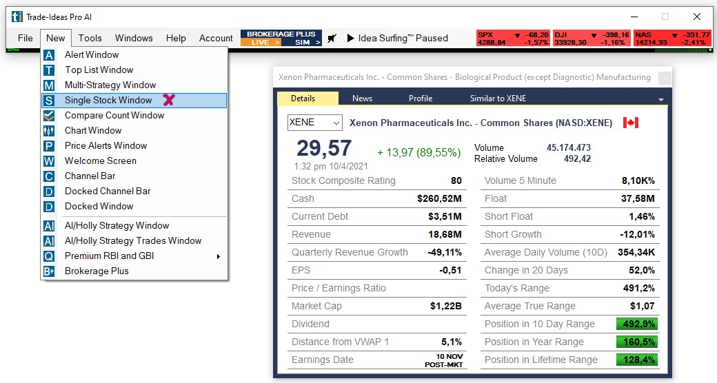Click the SPX index ticker tile
The width and height of the screenshot is (717, 383).
(513, 39)
